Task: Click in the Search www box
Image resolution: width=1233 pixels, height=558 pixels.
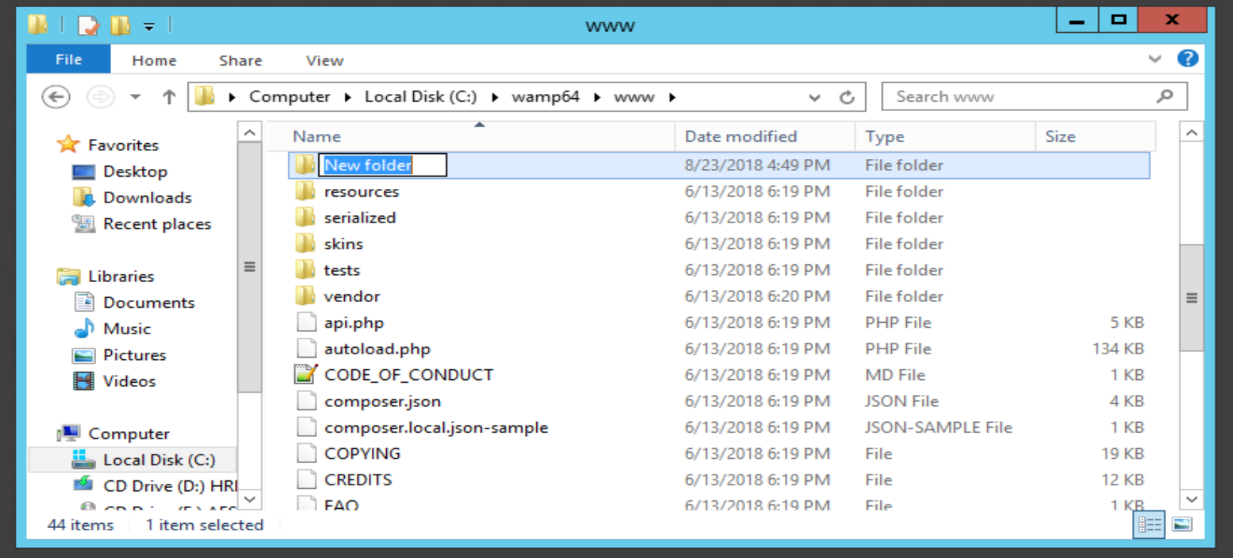Action: click(x=1019, y=97)
